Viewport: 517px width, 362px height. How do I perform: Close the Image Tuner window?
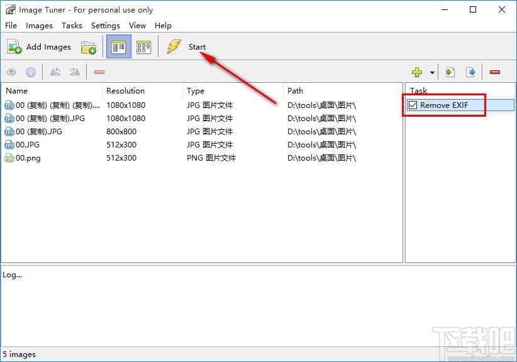[x=501, y=9]
